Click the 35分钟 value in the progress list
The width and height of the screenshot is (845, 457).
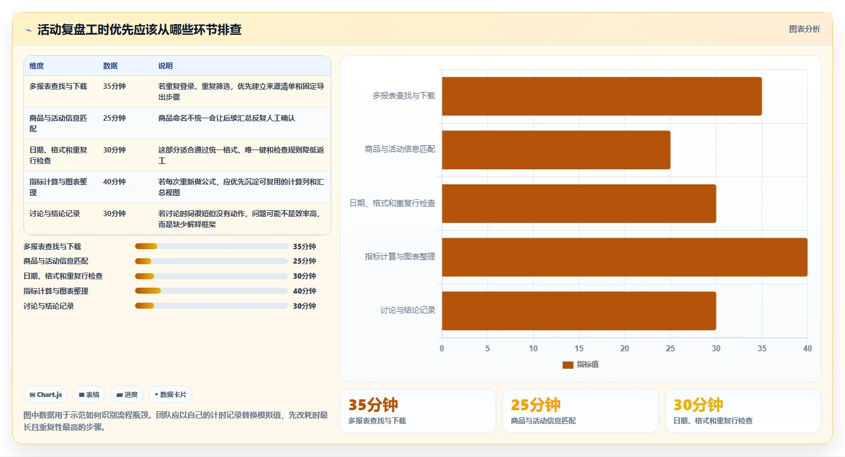(x=304, y=247)
